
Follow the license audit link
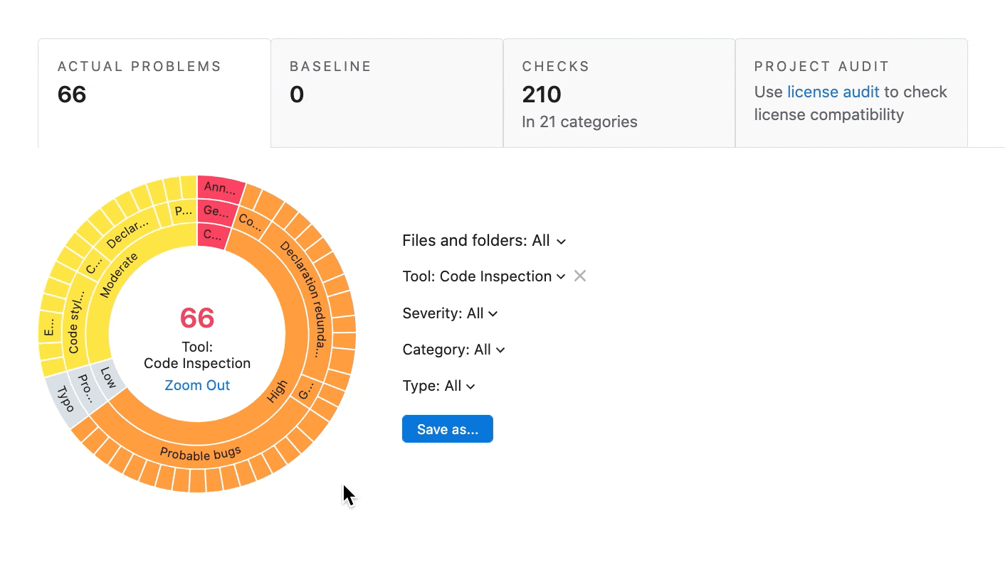coord(833,92)
